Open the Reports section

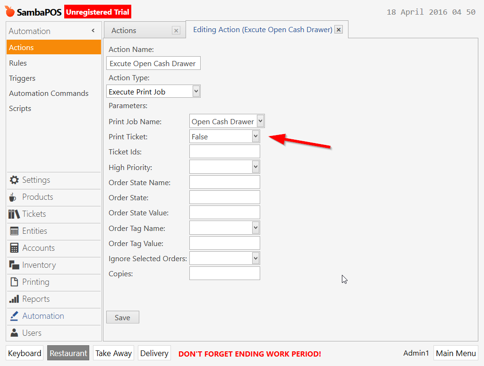point(54,299)
